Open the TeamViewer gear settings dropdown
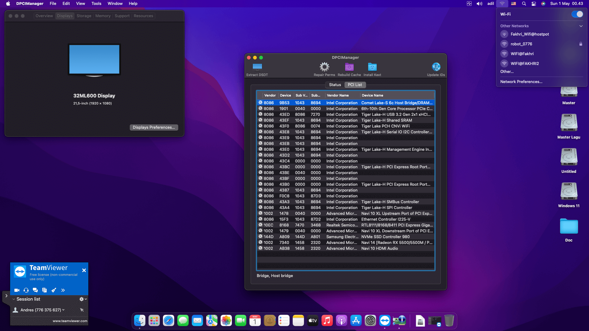 83,299
